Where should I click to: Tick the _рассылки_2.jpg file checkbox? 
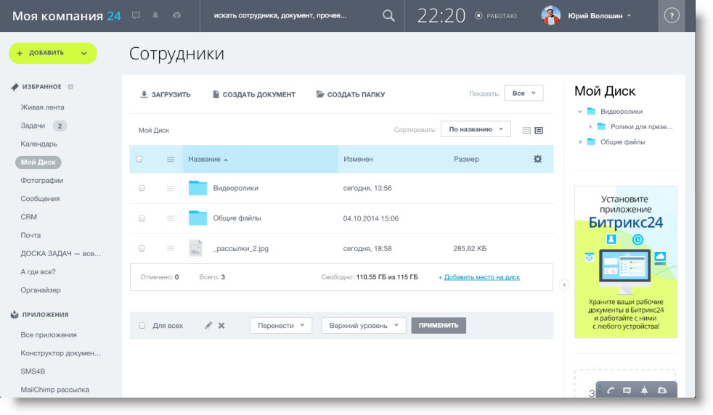point(142,248)
